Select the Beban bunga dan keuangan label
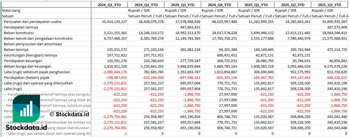349x137 pixels. click(x=27, y=66)
